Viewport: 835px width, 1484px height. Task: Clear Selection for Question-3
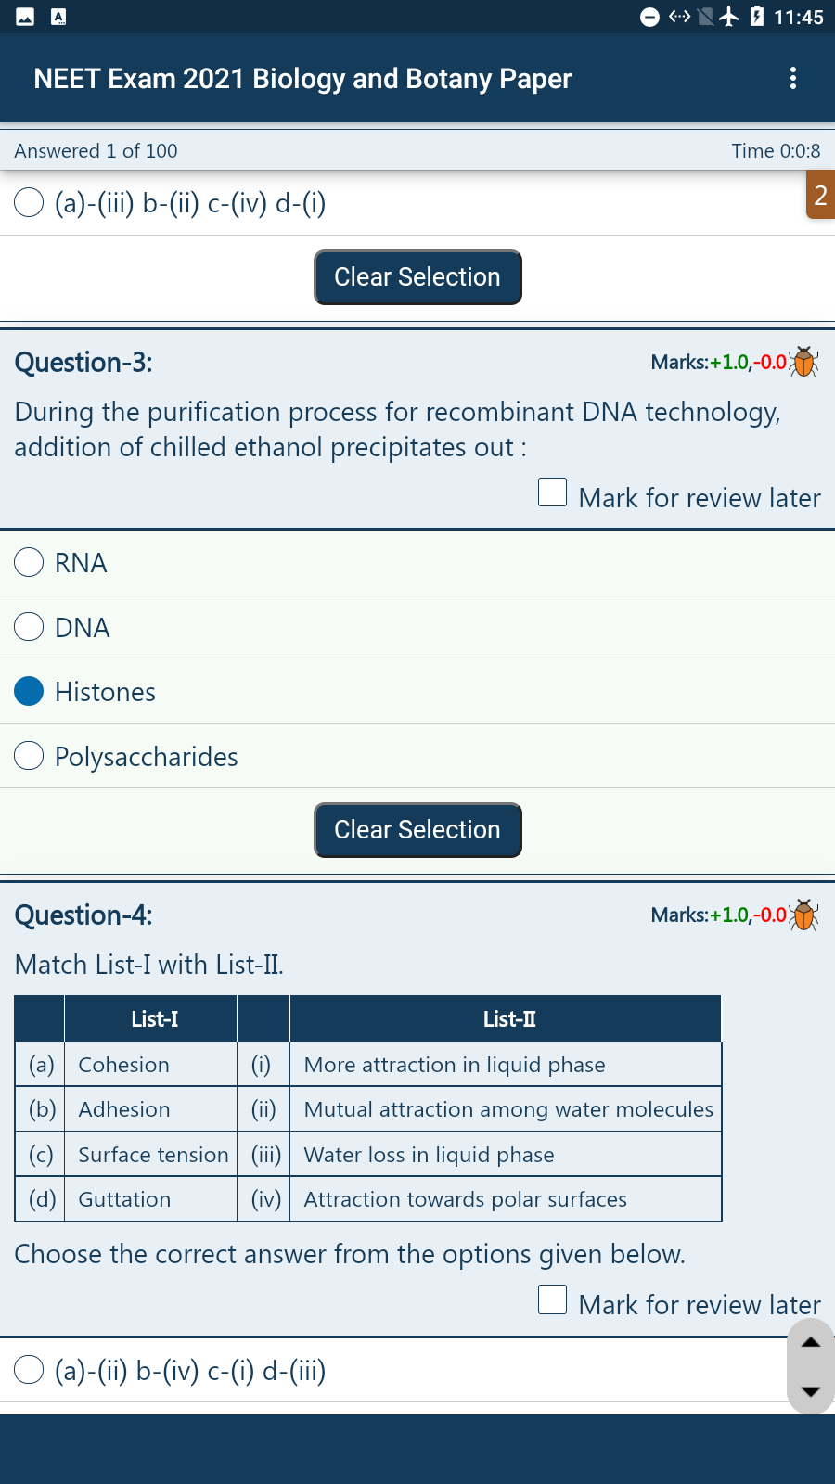pyautogui.click(x=417, y=830)
